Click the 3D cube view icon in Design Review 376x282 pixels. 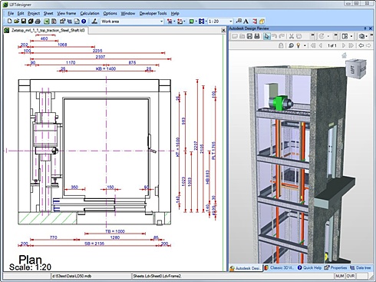[x=361, y=36]
